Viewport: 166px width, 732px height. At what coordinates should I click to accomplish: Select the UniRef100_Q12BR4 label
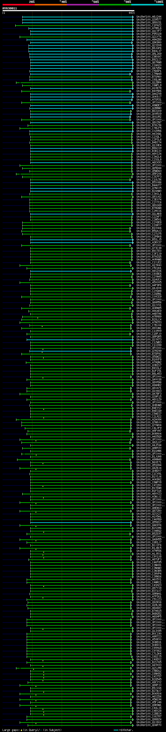(149, 82)
